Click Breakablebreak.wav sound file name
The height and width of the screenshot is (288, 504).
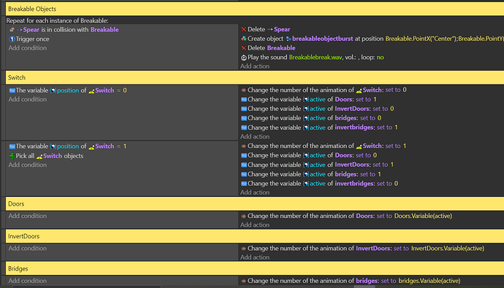tap(316, 58)
